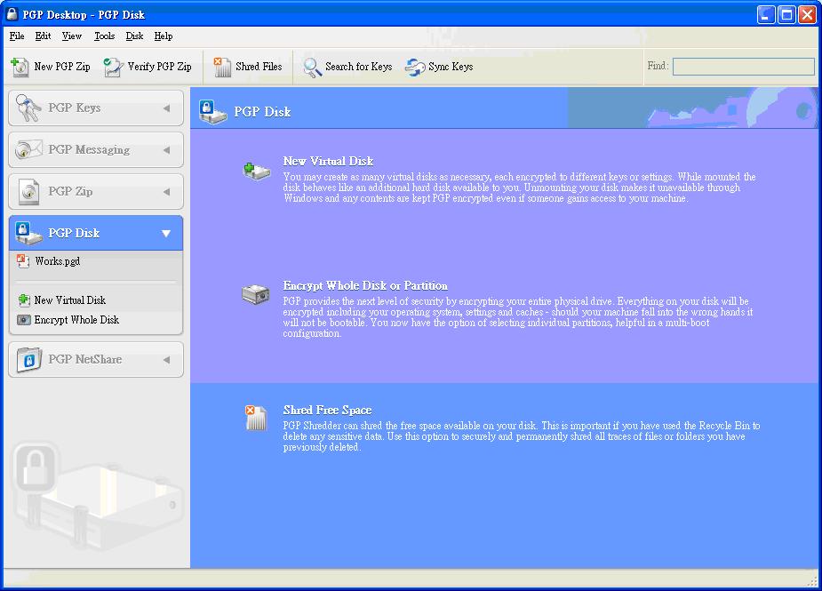Click the New PGP Zip button label
The height and width of the screenshot is (591, 822).
[62, 67]
